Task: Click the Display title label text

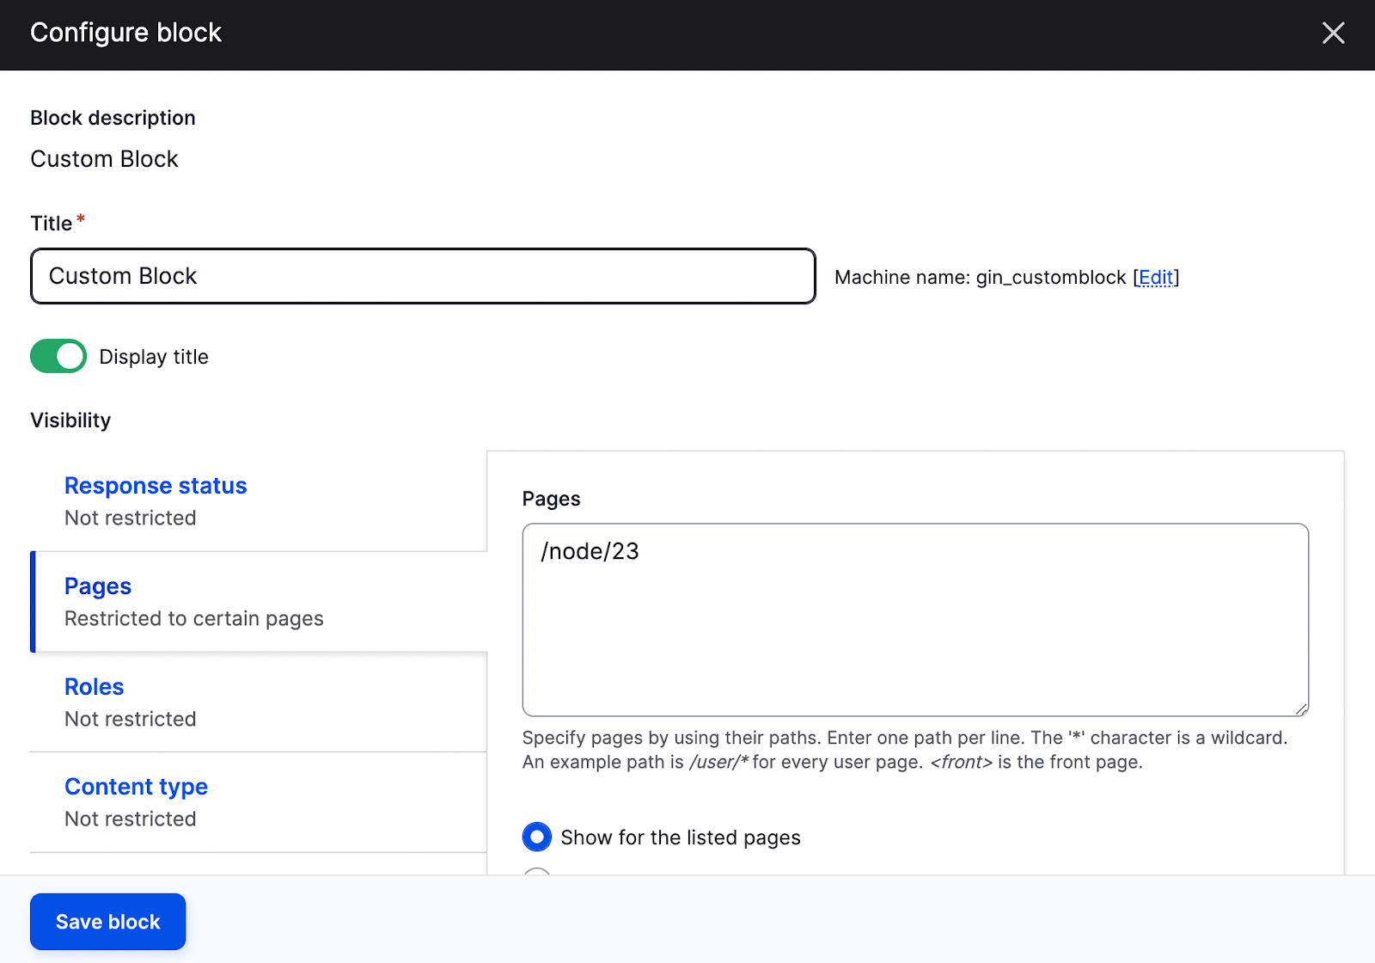Action: click(x=154, y=357)
